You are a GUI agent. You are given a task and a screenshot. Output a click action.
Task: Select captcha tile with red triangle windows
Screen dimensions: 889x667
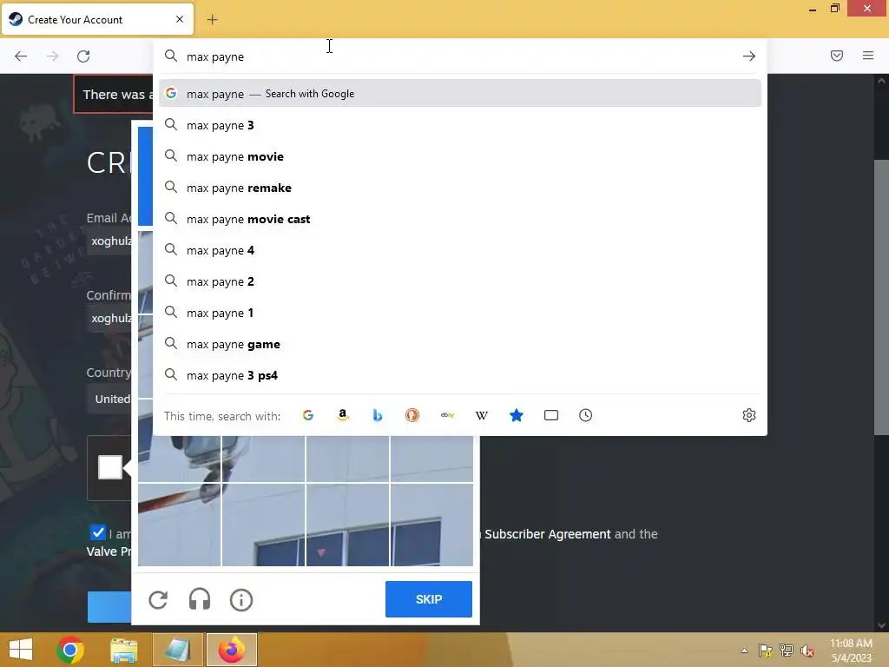pyautogui.click(x=347, y=525)
